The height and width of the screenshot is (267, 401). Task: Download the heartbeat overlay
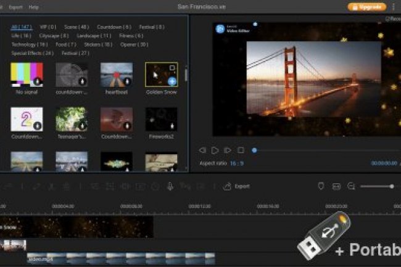pos(127,81)
